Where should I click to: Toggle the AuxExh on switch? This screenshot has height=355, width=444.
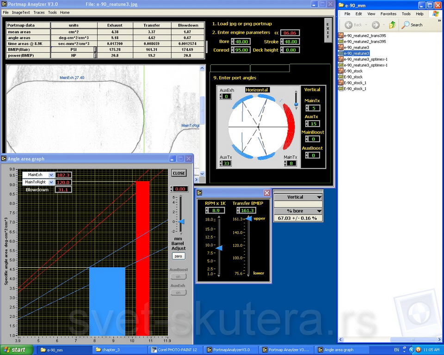178,293
